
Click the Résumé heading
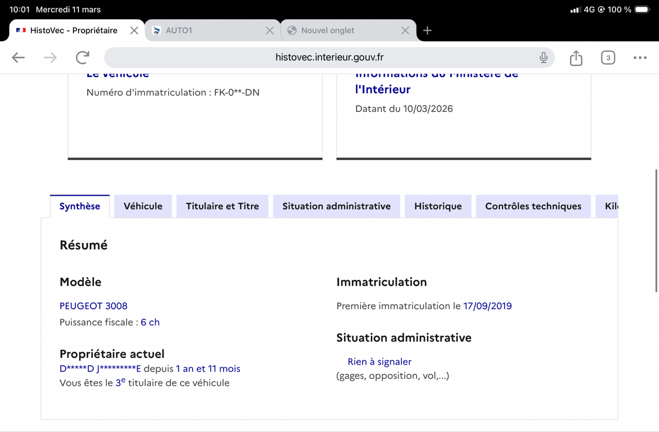coord(83,246)
